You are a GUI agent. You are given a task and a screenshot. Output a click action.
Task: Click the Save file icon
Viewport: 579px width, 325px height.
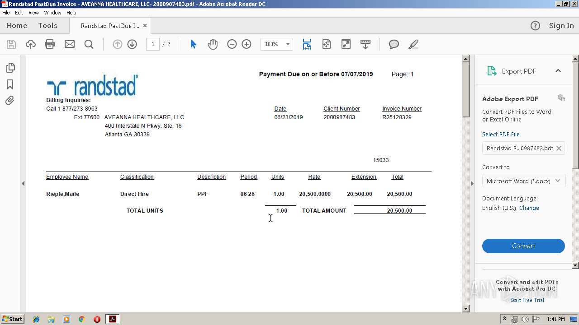tap(11, 44)
